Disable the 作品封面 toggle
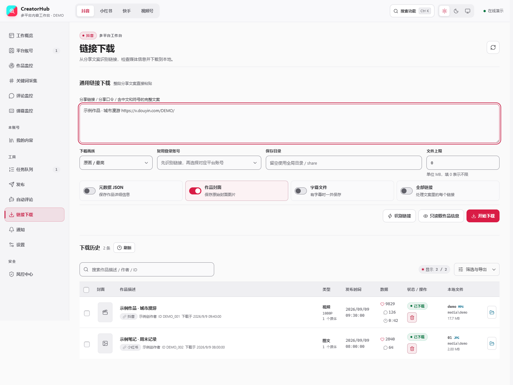The image size is (513, 385). [195, 191]
